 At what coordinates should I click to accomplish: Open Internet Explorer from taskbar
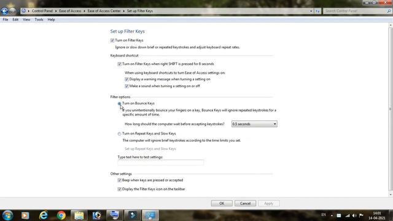(x=44, y=215)
